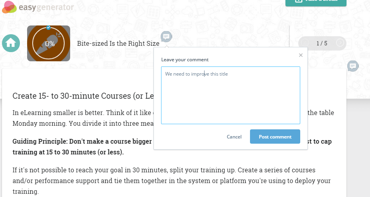Cancel the comment
370x197 pixels.
point(234,137)
